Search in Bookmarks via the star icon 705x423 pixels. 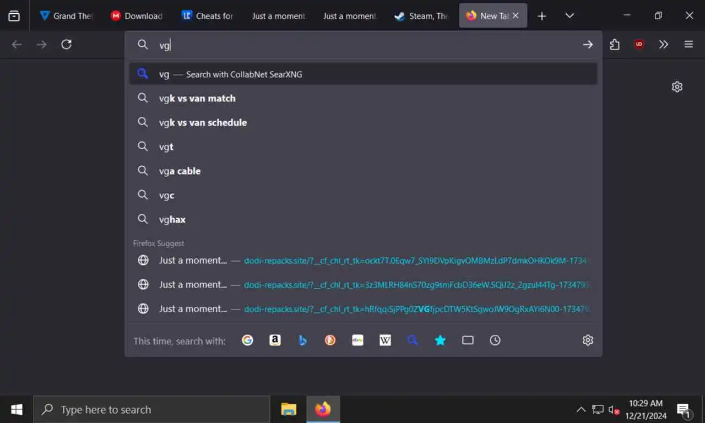440,340
